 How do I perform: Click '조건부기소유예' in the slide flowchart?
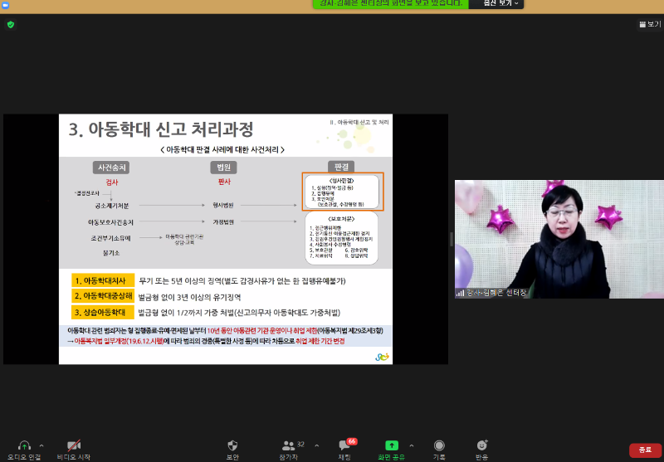[111, 238]
